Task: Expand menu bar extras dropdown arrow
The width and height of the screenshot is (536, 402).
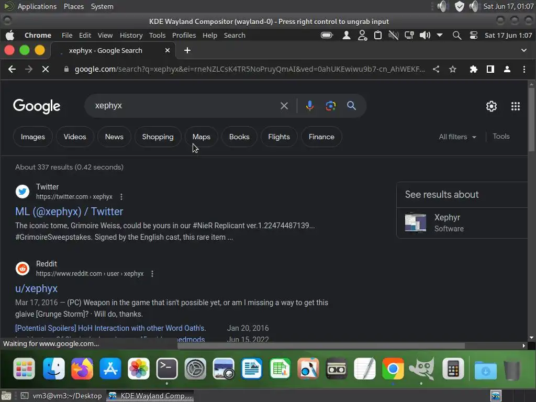Action: click(440, 35)
